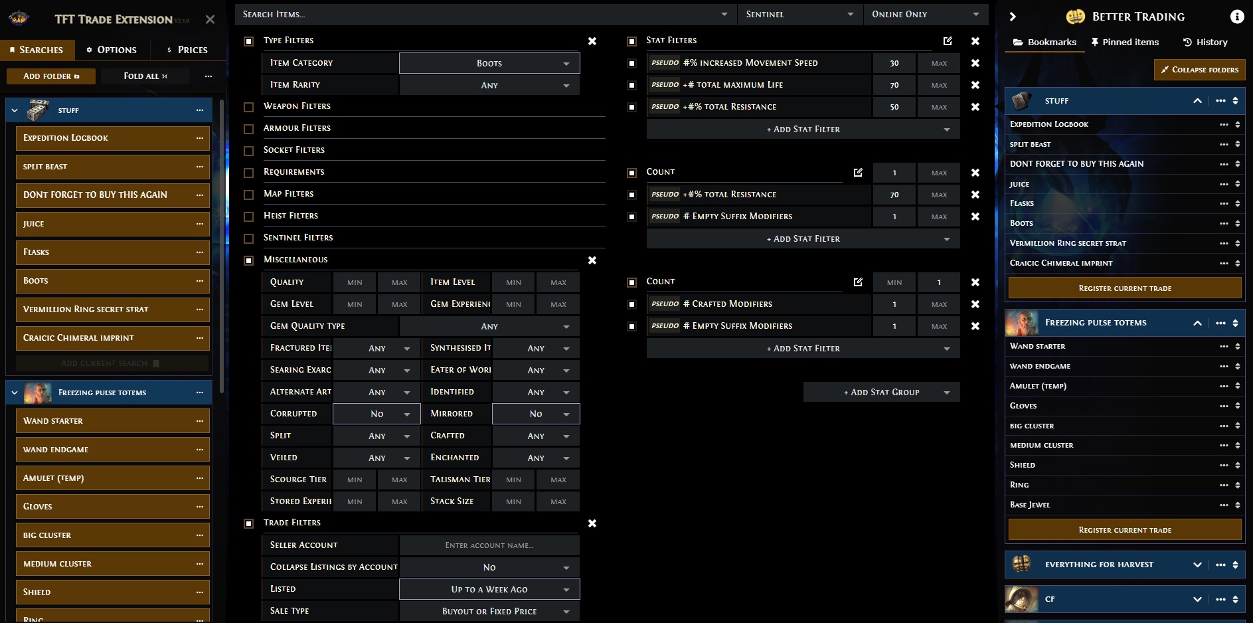Enable the Armour Filters checkbox
The width and height of the screenshot is (1253, 623).
point(249,129)
